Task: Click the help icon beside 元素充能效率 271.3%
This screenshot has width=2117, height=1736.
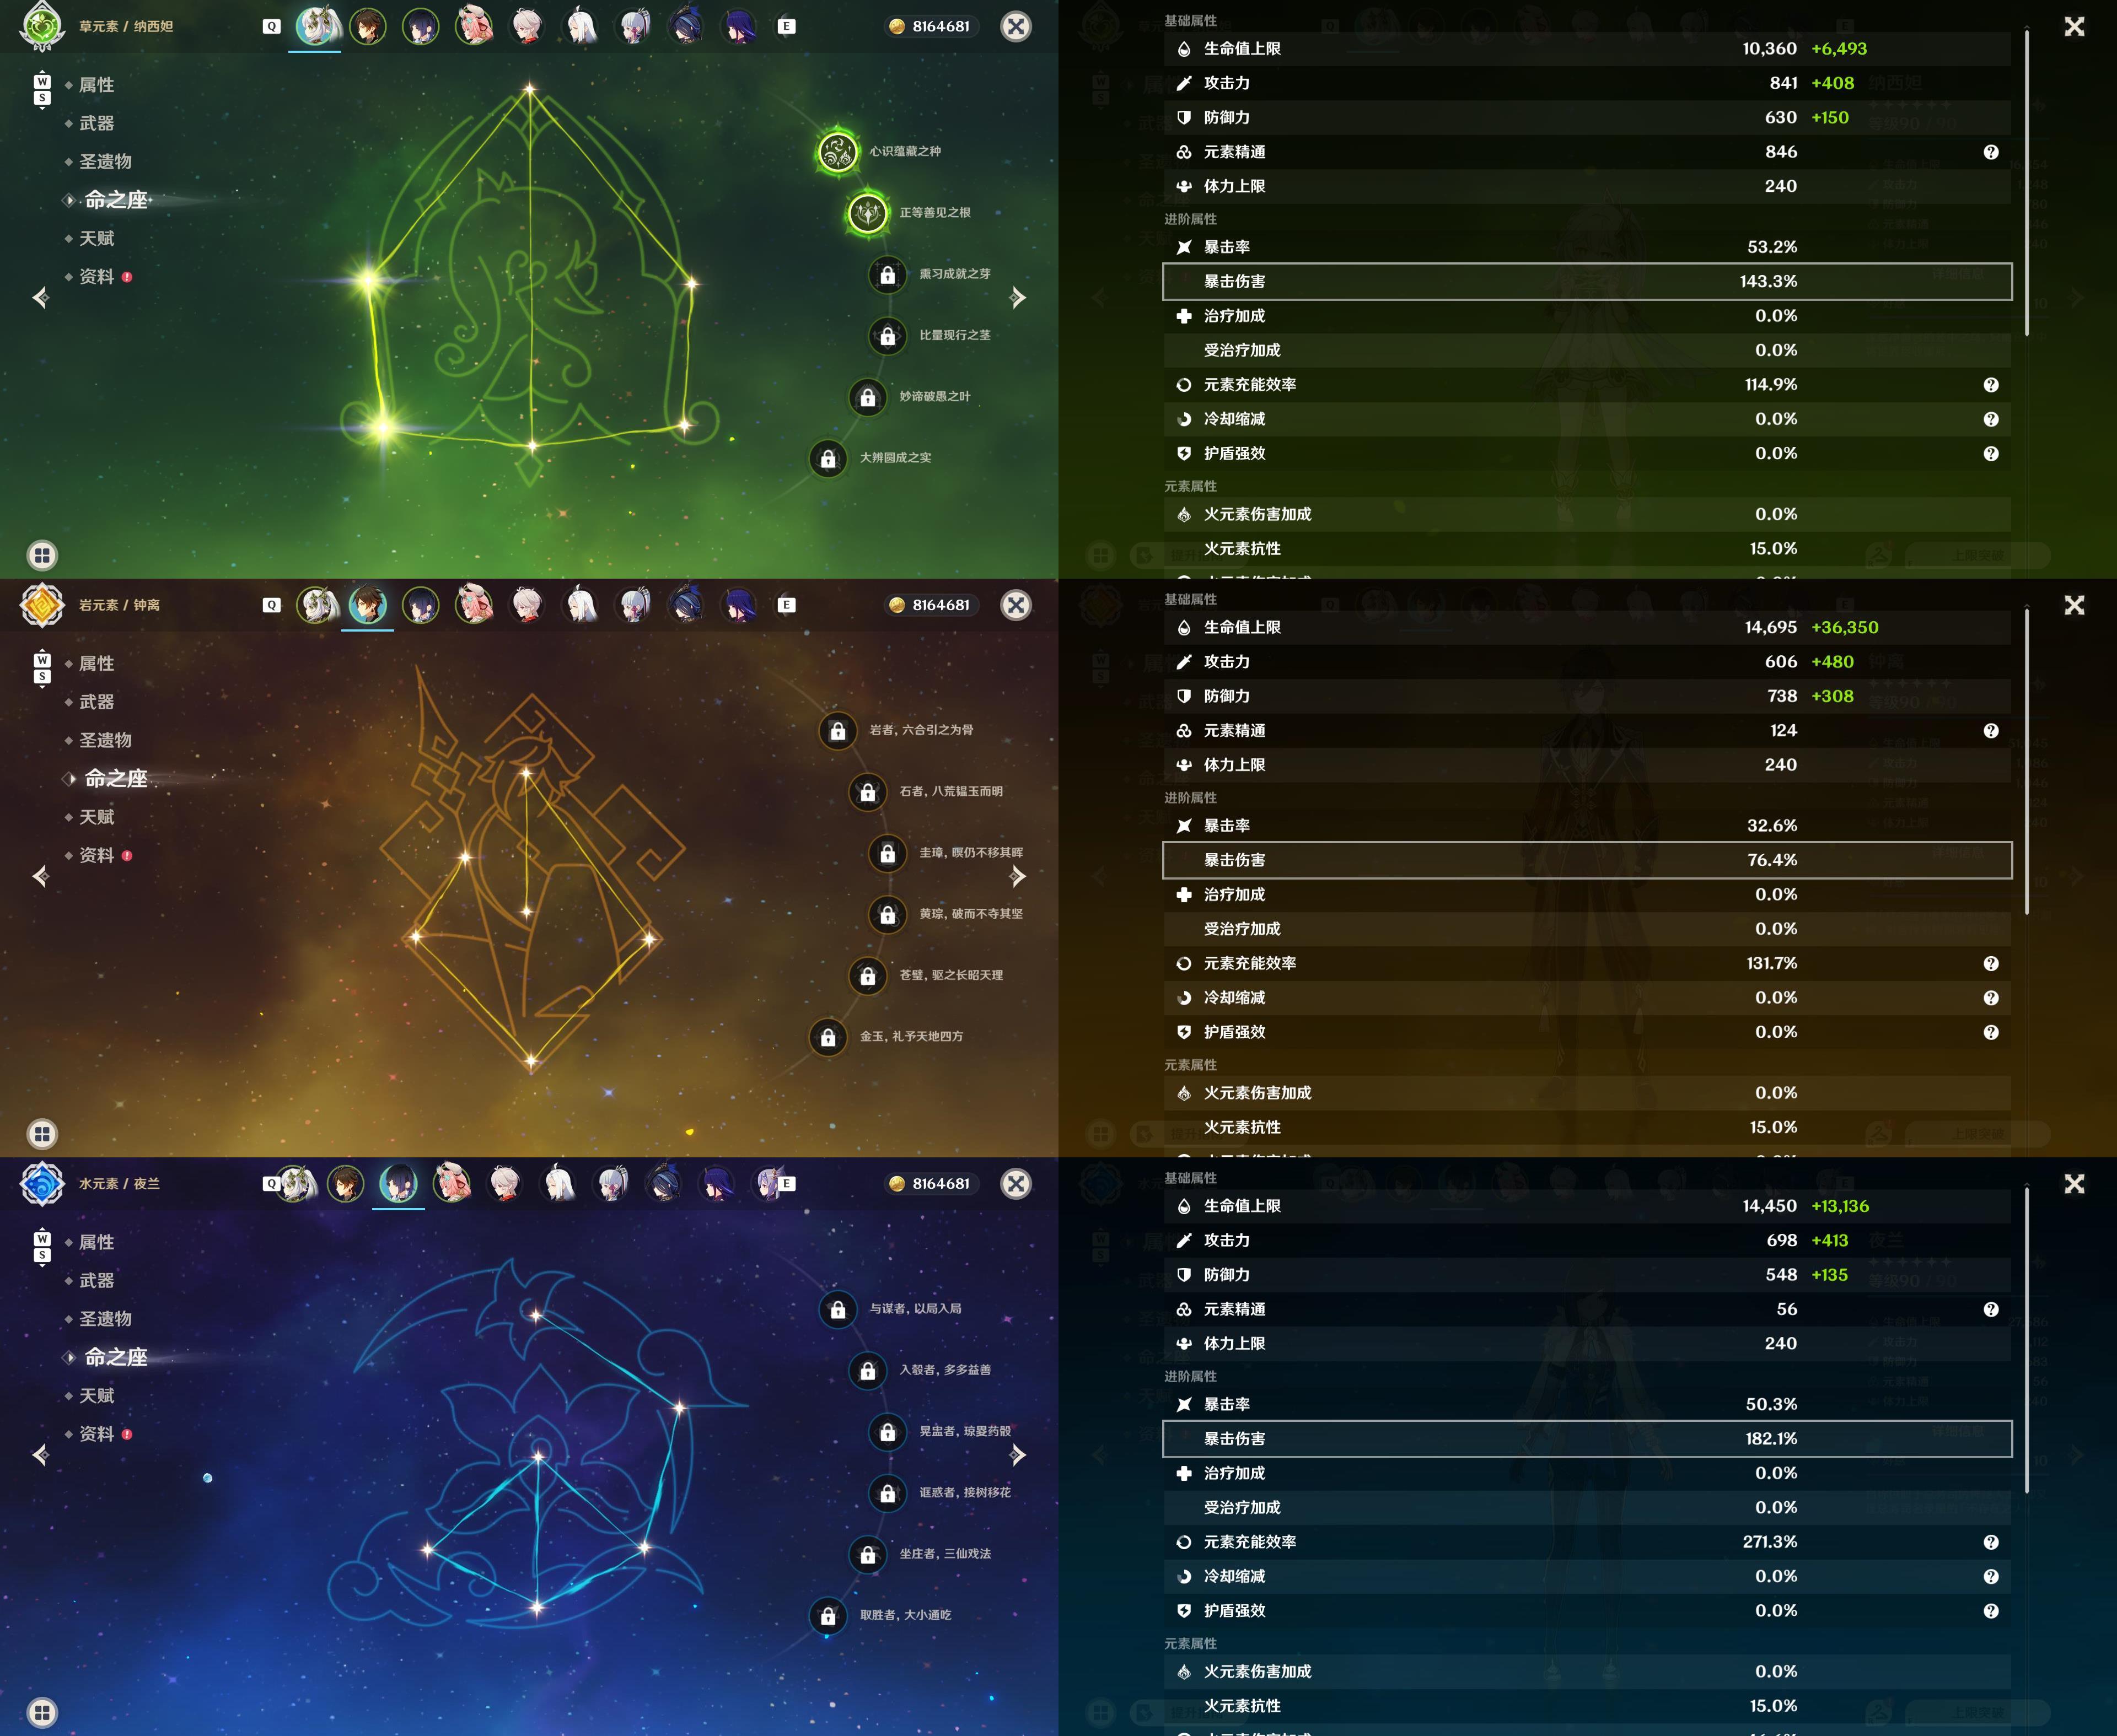Action: click(1991, 1542)
